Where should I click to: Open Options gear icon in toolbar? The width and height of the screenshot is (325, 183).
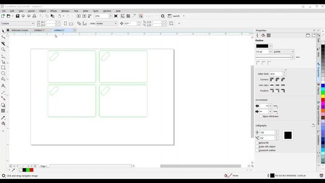[162, 16]
